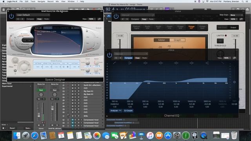The height and width of the screenshot is (141, 251).
Task: Solo track 23 Big Sean Kit
Action: click(x=75, y=91)
